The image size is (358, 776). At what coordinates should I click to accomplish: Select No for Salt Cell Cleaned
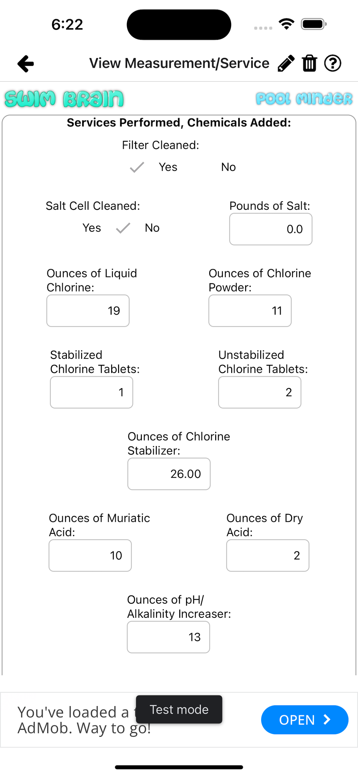tap(152, 228)
